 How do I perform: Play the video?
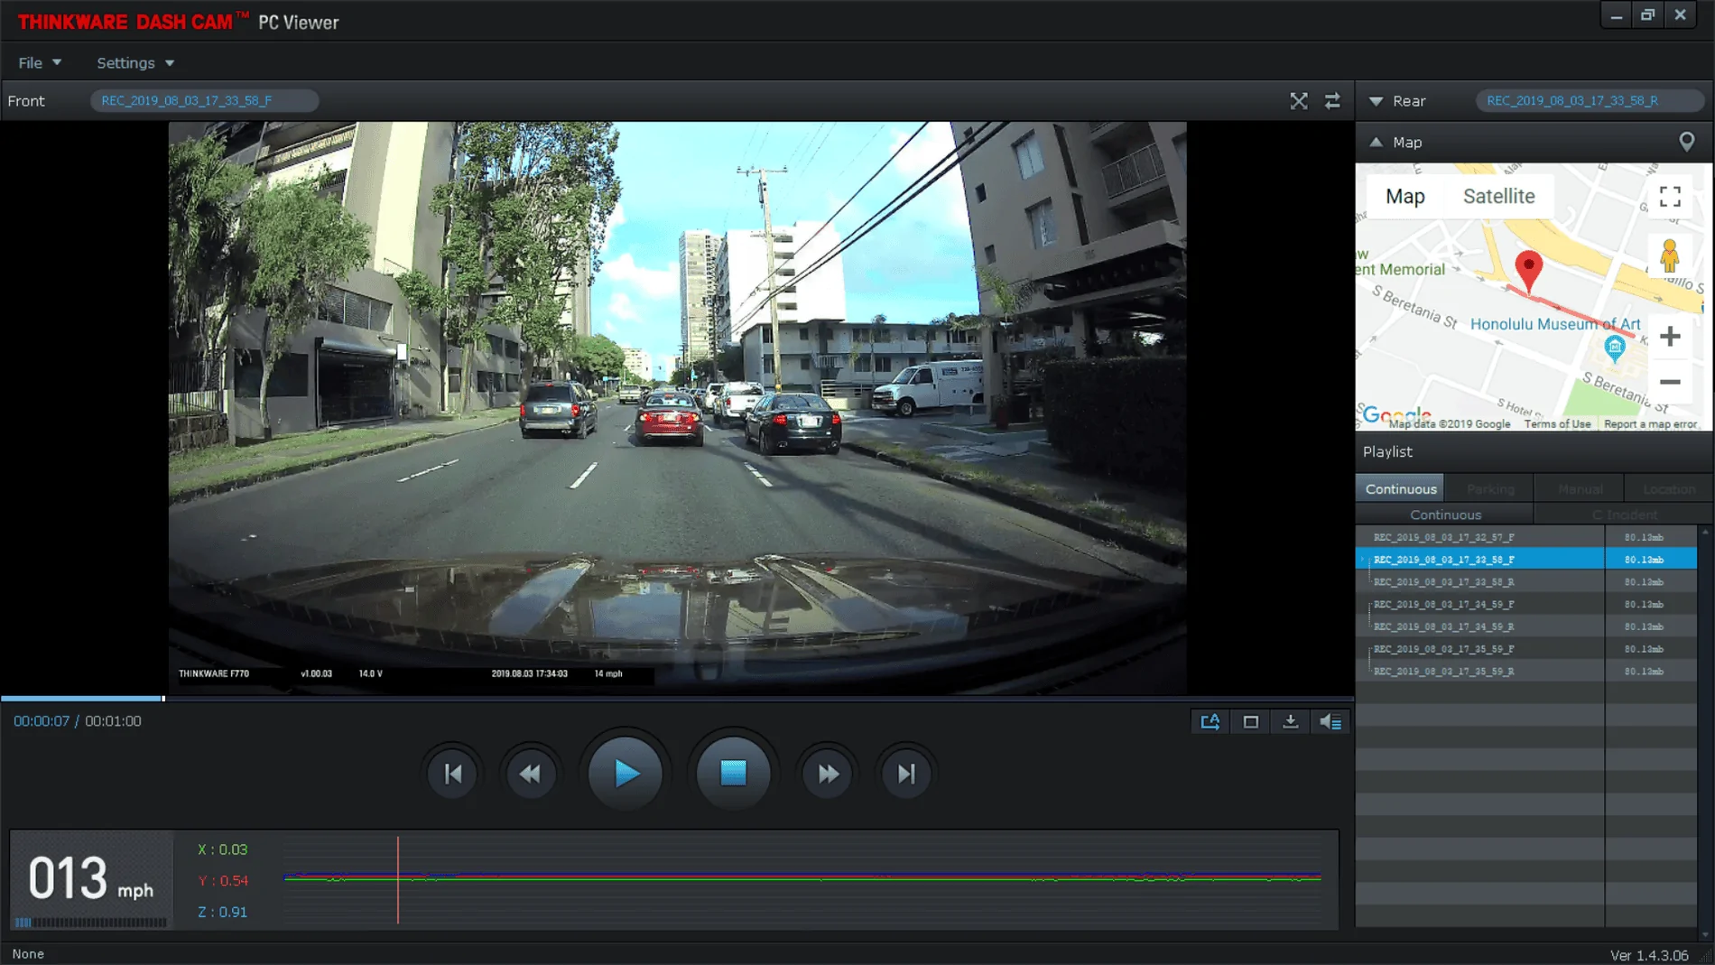click(626, 774)
